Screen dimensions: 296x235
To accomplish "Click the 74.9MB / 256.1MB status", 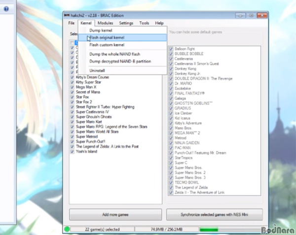I will [167, 230].
